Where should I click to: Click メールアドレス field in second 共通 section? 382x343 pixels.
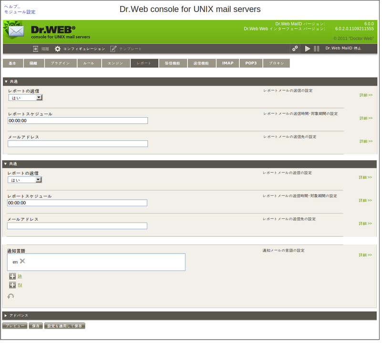coord(77,227)
